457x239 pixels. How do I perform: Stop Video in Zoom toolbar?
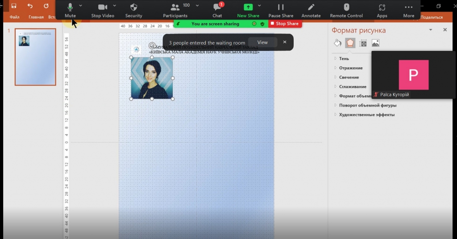(103, 11)
